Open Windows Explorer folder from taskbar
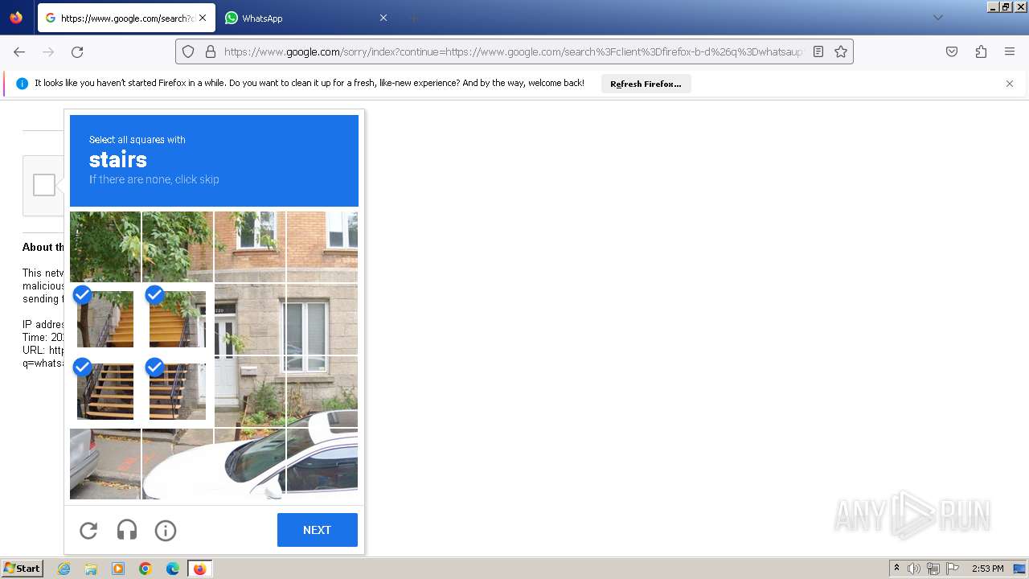The image size is (1029, 579). point(91,569)
